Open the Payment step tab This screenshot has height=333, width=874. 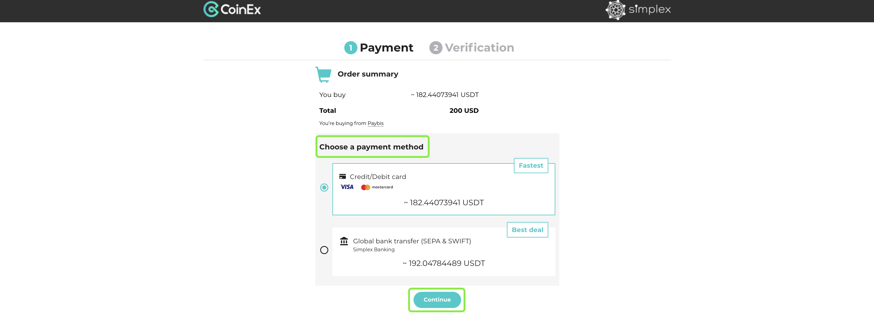click(x=379, y=48)
